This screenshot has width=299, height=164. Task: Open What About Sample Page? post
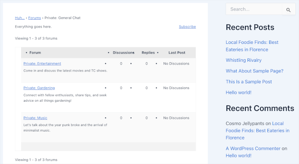[x=255, y=71]
